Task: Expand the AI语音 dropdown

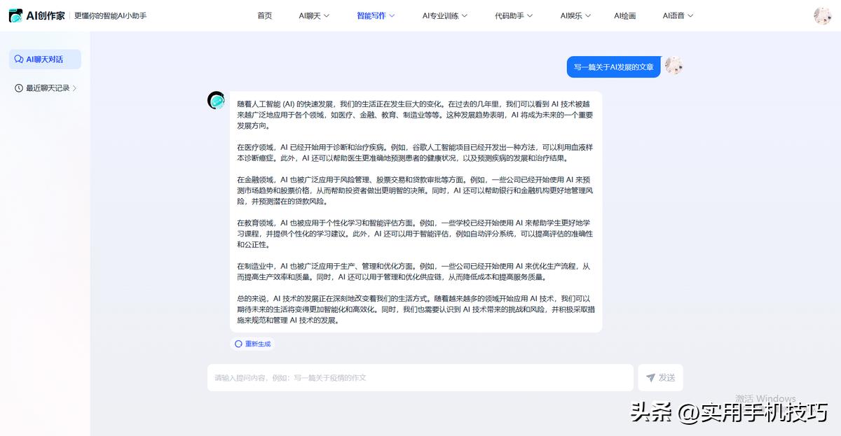Action: click(x=676, y=15)
